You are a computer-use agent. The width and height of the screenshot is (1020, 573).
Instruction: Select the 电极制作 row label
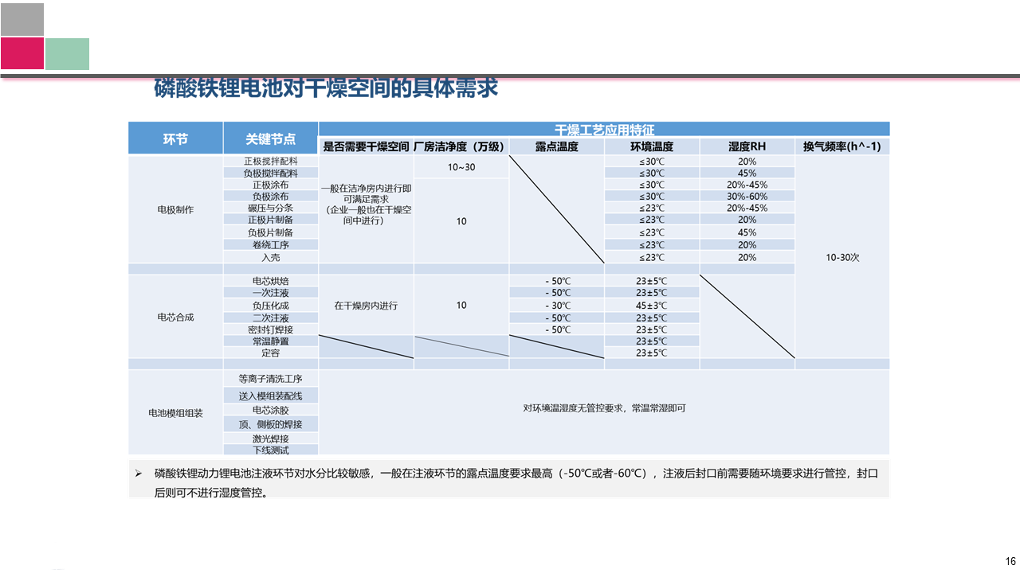point(175,210)
